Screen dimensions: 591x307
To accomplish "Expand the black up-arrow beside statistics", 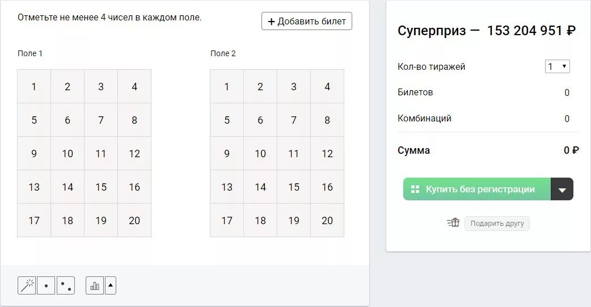I will [x=111, y=285].
